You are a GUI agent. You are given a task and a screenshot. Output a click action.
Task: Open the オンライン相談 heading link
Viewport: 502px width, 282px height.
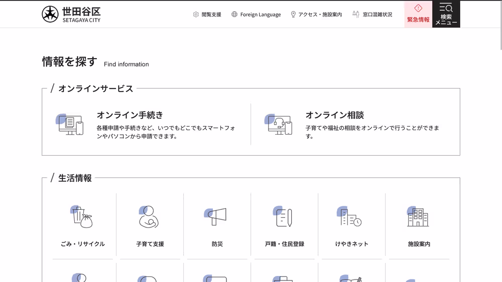(334, 115)
